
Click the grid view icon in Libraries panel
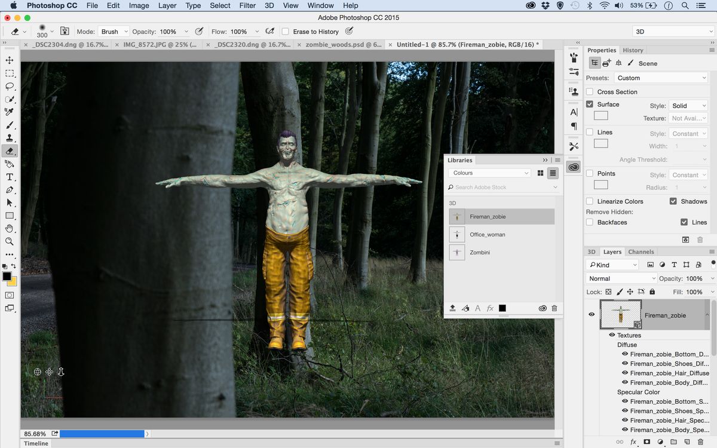click(540, 173)
